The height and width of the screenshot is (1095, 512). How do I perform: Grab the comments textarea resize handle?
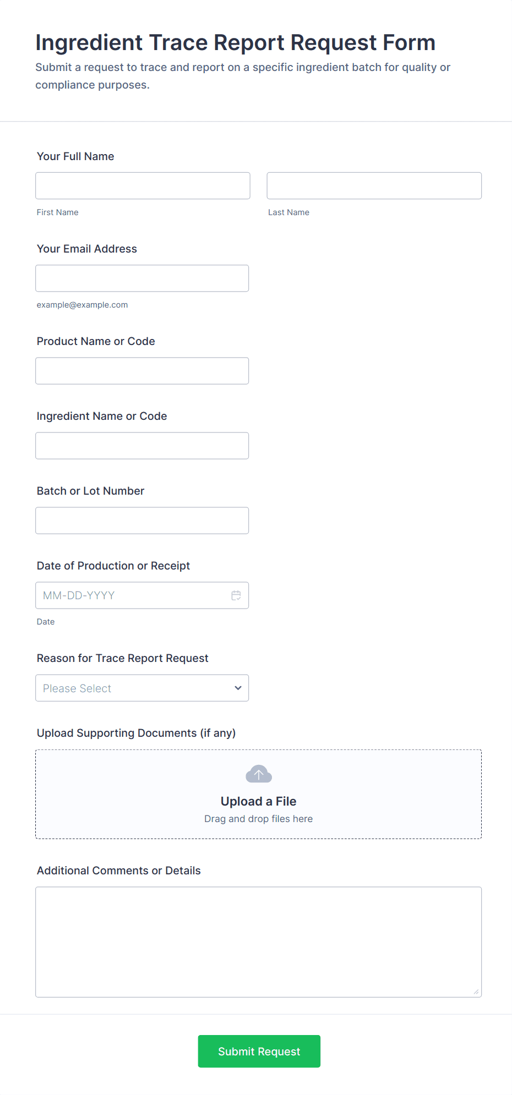(x=476, y=992)
